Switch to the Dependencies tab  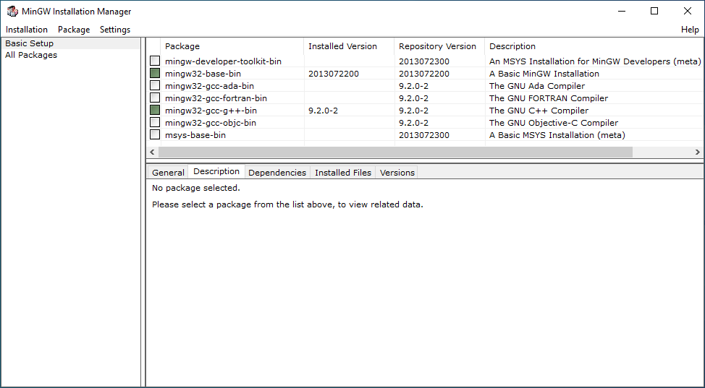coord(277,173)
